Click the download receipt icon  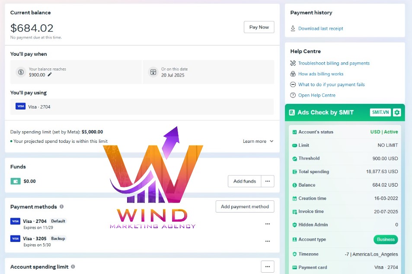[293, 29]
